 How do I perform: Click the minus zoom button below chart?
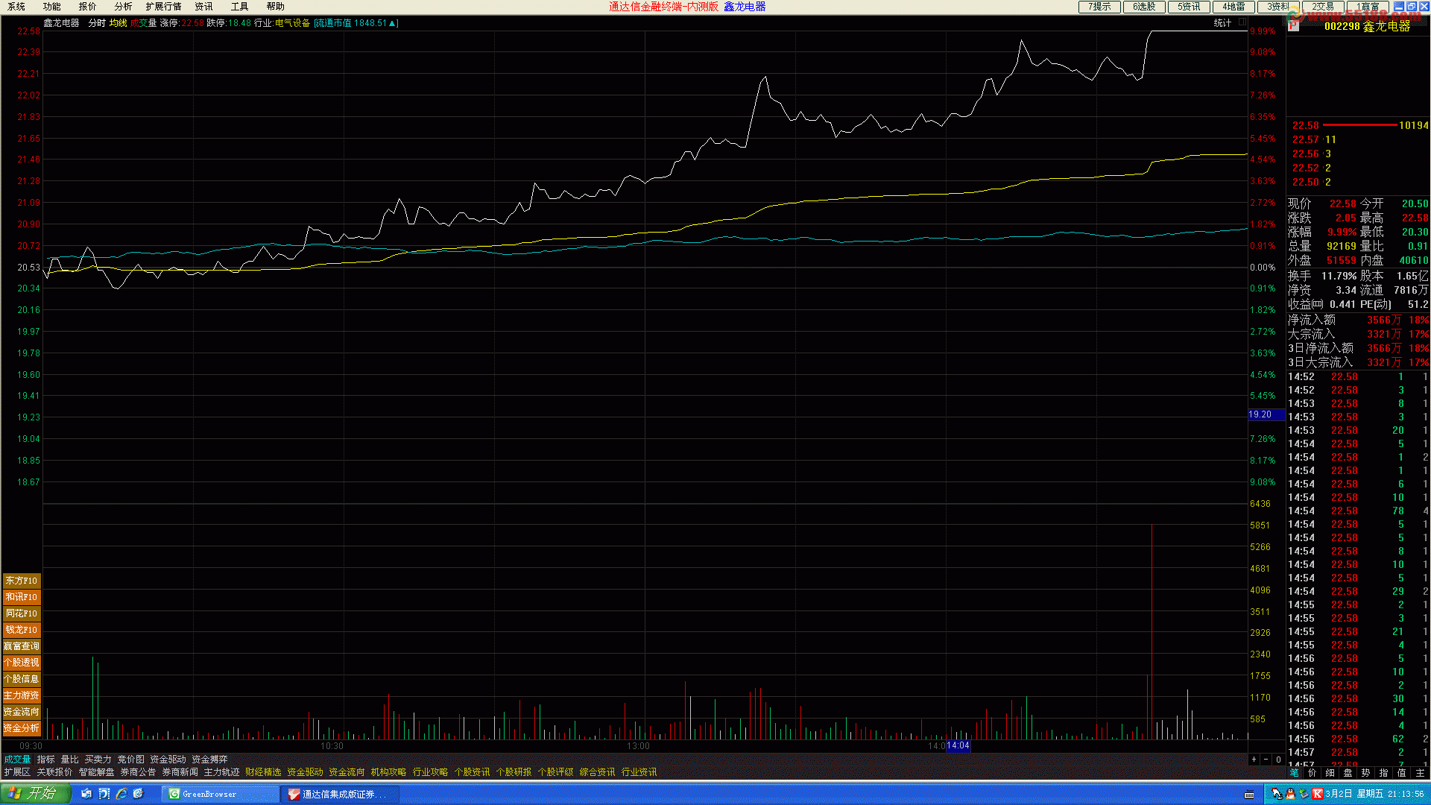coord(1266,760)
